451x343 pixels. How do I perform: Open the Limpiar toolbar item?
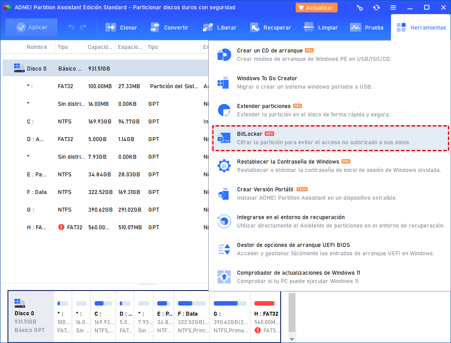pos(321,28)
